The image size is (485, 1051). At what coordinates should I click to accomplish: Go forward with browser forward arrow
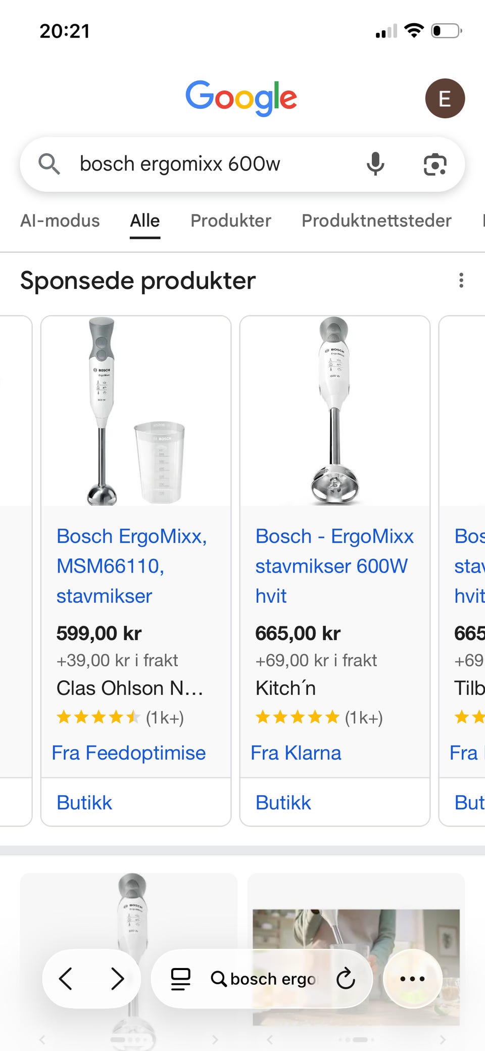pos(117,979)
